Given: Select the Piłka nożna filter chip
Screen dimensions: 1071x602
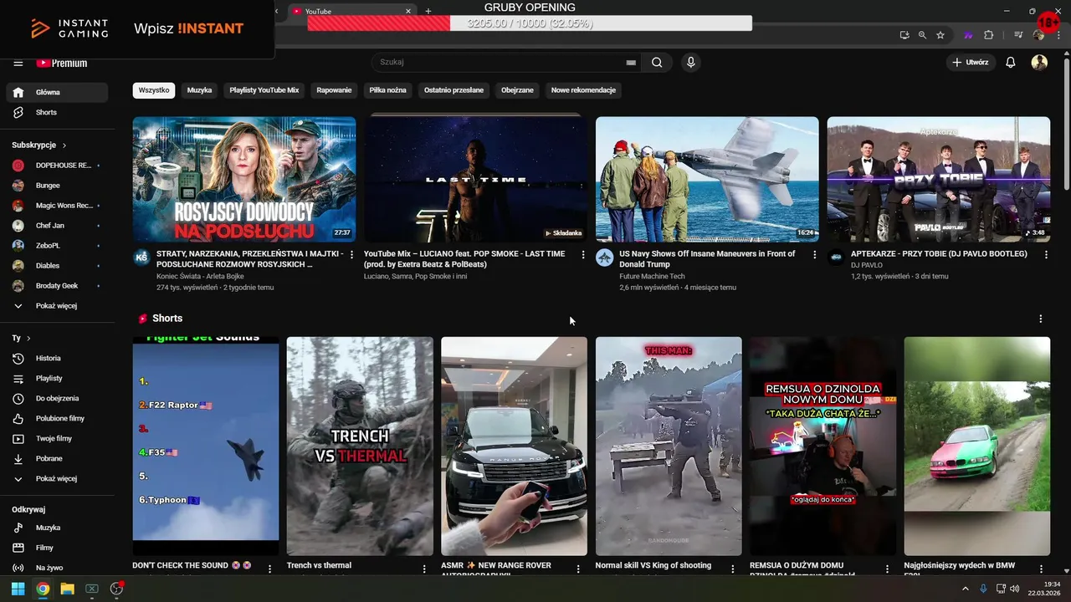Looking at the screenshot, I should (x=388, y=90).
